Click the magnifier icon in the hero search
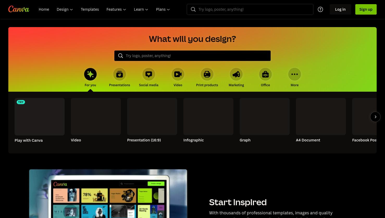385x218 pixels. click(x=121, y=56)
